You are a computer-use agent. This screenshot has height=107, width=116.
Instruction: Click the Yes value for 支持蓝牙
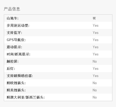tap(95, 33)
